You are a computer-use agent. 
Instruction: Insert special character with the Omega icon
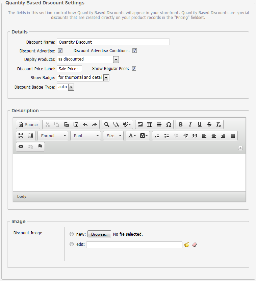click(169, 124)
